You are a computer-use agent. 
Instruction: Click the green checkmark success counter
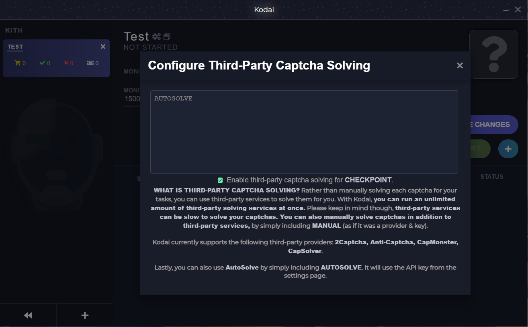pyautogui.click(x=43, y=63)
